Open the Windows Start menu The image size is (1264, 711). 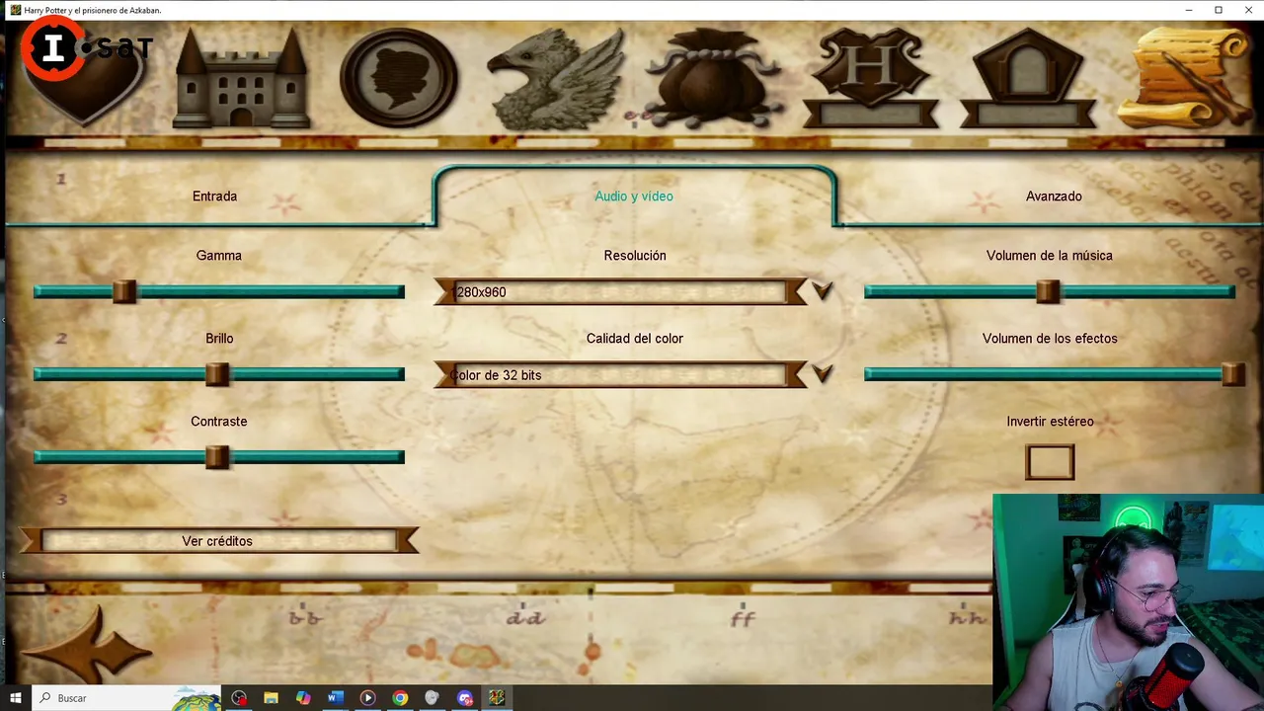pyautogui.click(x=16, y=698)
